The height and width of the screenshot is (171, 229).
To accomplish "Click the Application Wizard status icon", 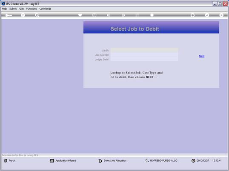I will coord(52,161).
